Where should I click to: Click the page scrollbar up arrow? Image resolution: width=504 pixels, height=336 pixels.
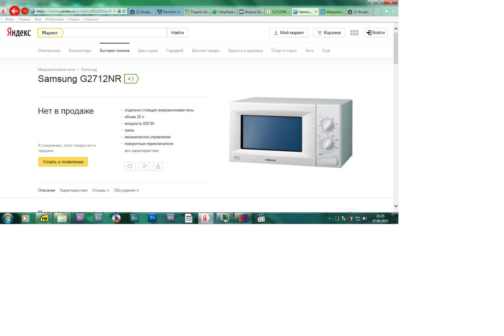point(396,29)
